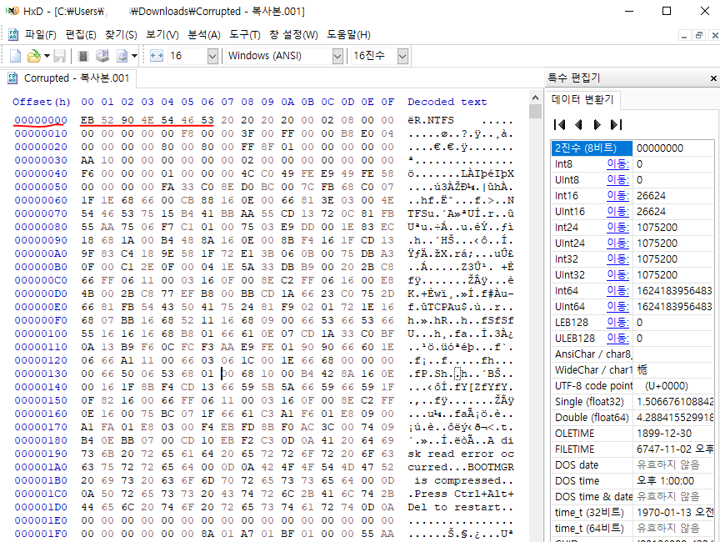Click the time_t (32비트) value cell
This screenshot has width=720, height=542.
pyautogui.click(x=674, y=513)
